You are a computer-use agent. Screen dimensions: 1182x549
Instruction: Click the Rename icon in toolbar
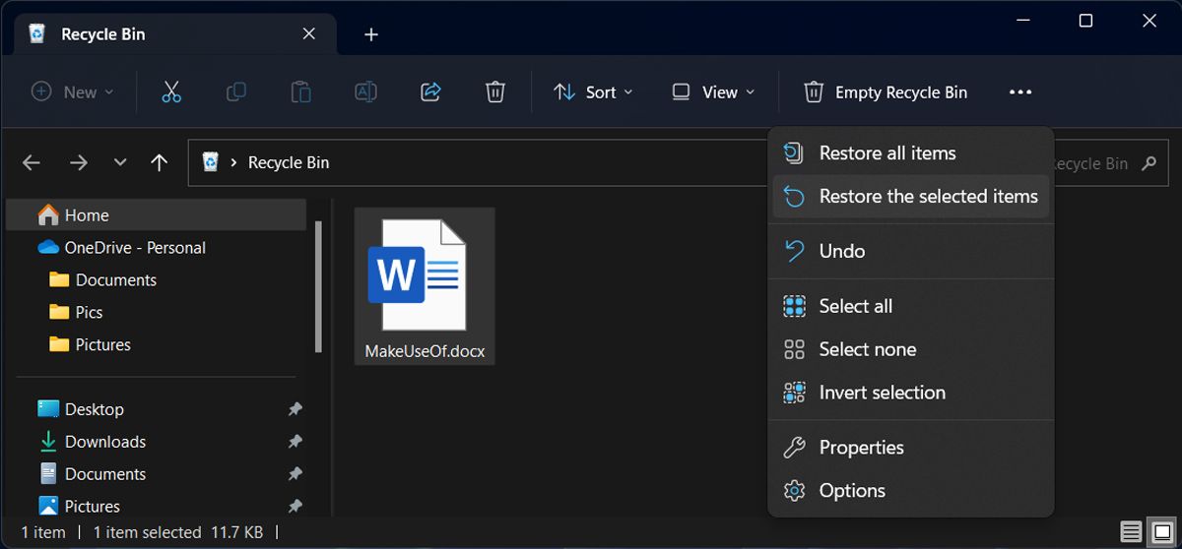click(365, 91)
